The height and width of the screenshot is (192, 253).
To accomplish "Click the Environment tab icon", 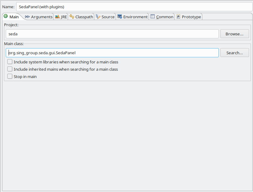I will (120, 17).
